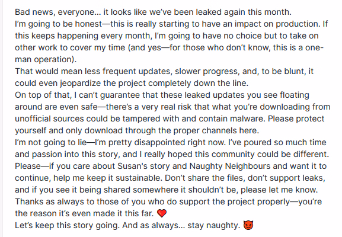Click the sentence 'Let's keep this story going.'
The height and width of the screenshot is (237, 342).
point(67,225)
